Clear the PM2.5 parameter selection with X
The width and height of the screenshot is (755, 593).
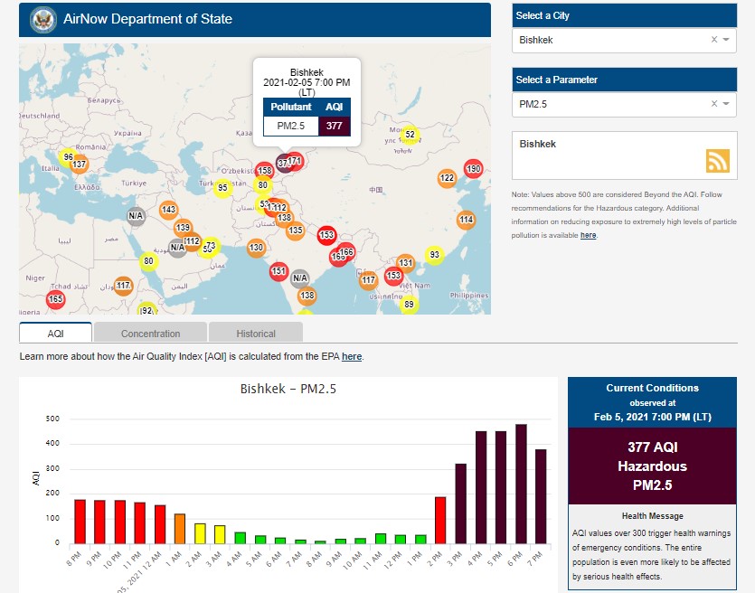(x=713, y=104)
